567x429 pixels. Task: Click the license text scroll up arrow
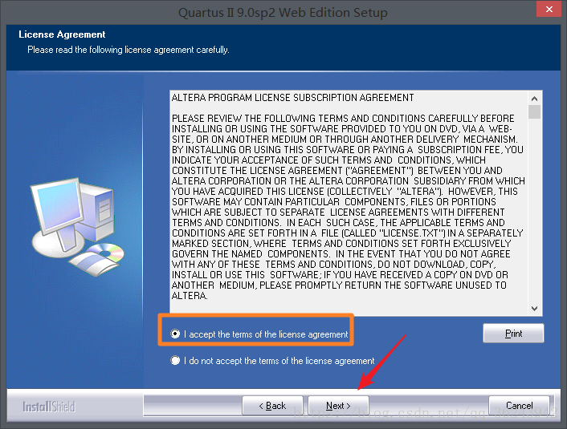coord(534,98)
